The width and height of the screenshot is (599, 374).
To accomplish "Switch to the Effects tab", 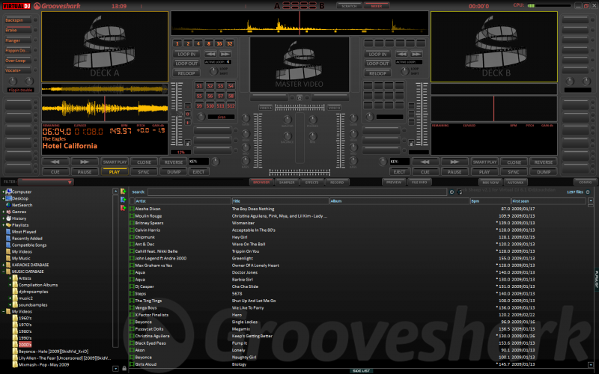I will click(x=311, y=182).
